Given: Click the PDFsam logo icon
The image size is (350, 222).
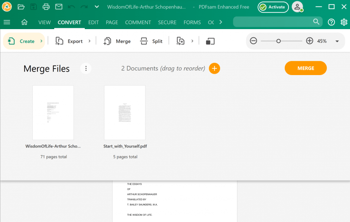Looking at the screenshot, I should [7, 7].
